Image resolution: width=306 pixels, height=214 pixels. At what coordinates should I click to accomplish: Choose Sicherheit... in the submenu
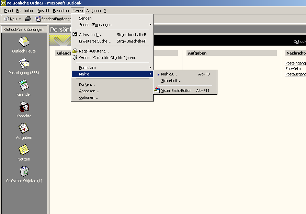click(x=185, y=81)
